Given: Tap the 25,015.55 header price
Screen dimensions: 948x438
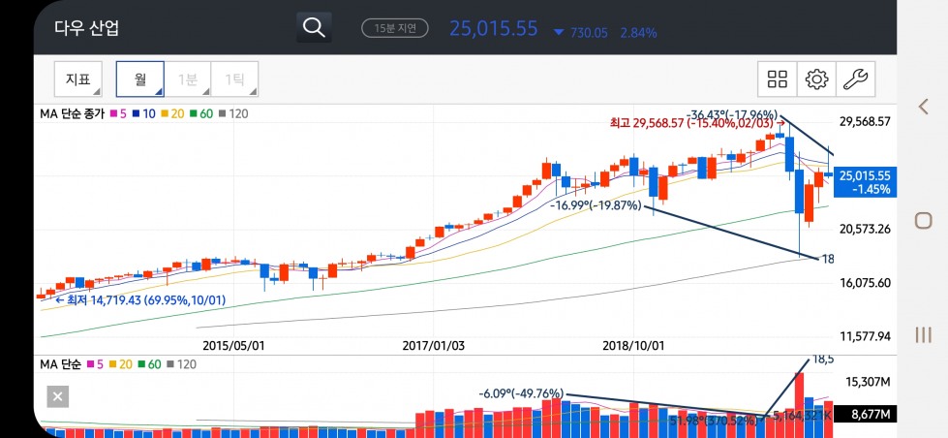Looking at the screenshot, I should tap(493, 28).
